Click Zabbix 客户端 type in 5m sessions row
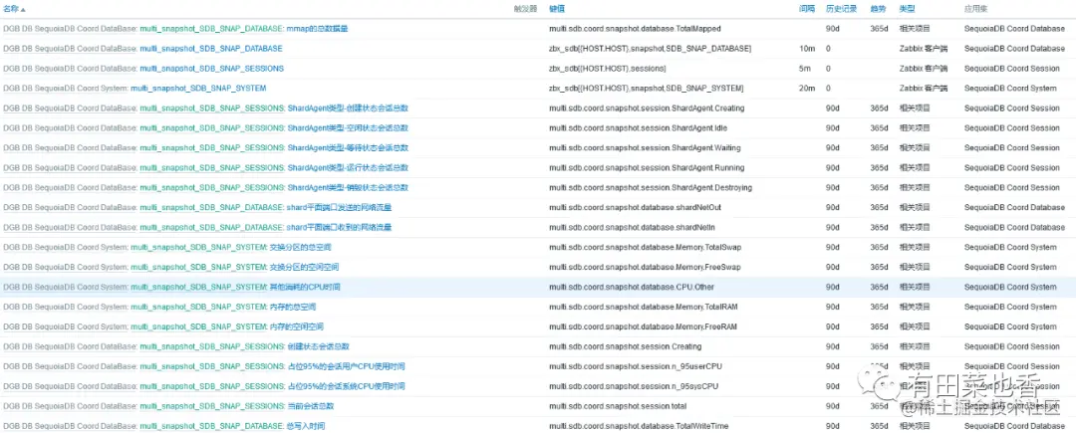Screen dimensions: 1076x433 coord(923,69)
